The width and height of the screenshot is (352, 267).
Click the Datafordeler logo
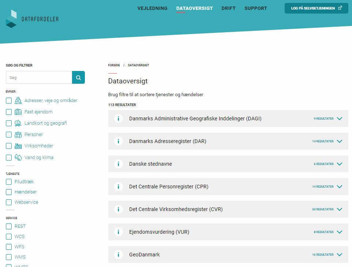tap(32, 19)
